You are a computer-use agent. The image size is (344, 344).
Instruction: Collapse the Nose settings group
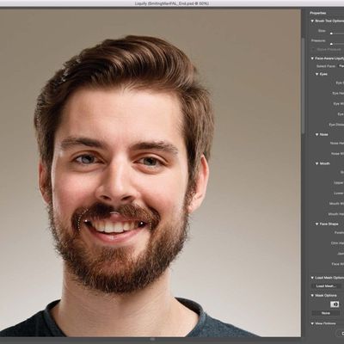[x=317, y=134]
